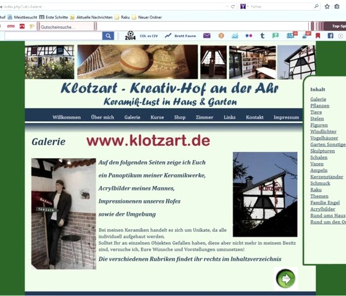
Task: Open the Kerzenständer sidebar link
Action: coord(327,177)
